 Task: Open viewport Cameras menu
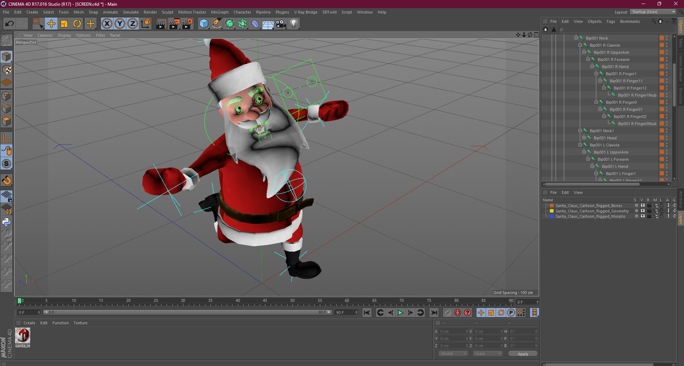(x=45, y=35)
